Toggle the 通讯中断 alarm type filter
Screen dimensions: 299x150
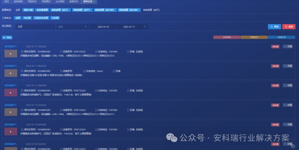[x=28, y=10]
